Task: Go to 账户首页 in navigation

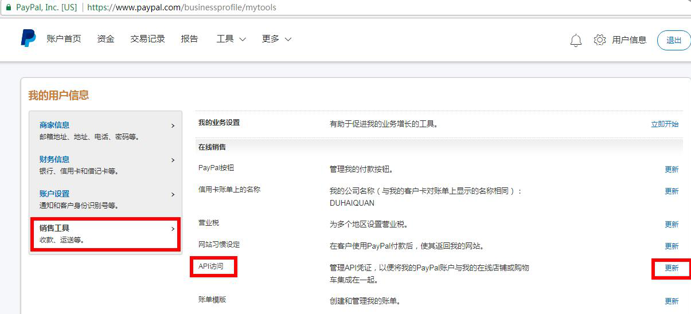Action: [x=64, y=39]
